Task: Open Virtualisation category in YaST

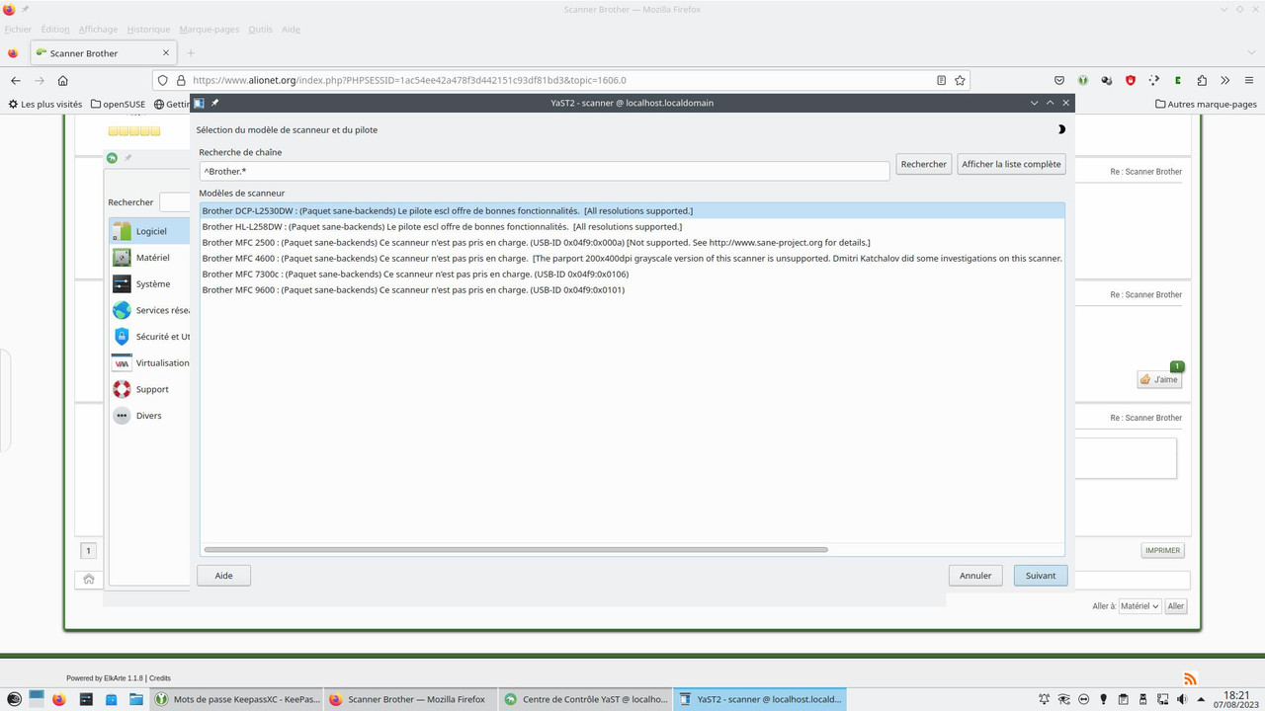Action: [x=150, y=363]
